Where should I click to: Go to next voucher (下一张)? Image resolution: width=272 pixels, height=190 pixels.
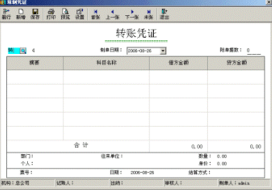(132, 14)
